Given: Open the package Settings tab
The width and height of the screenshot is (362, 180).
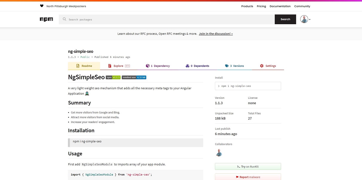Looking at the screenshot, I should tap(268, 66).
